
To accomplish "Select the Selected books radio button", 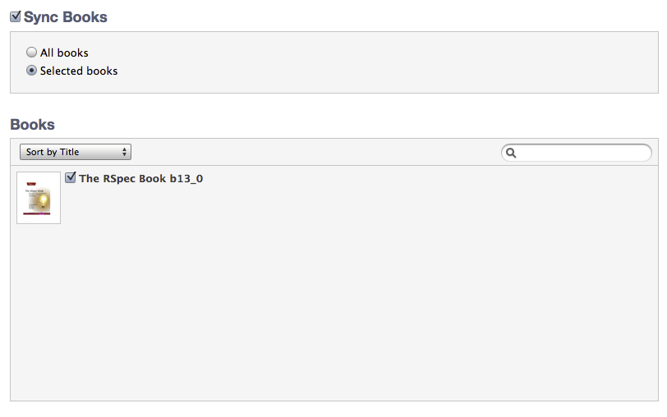I will pyautogui.click(x=31, y=71).
